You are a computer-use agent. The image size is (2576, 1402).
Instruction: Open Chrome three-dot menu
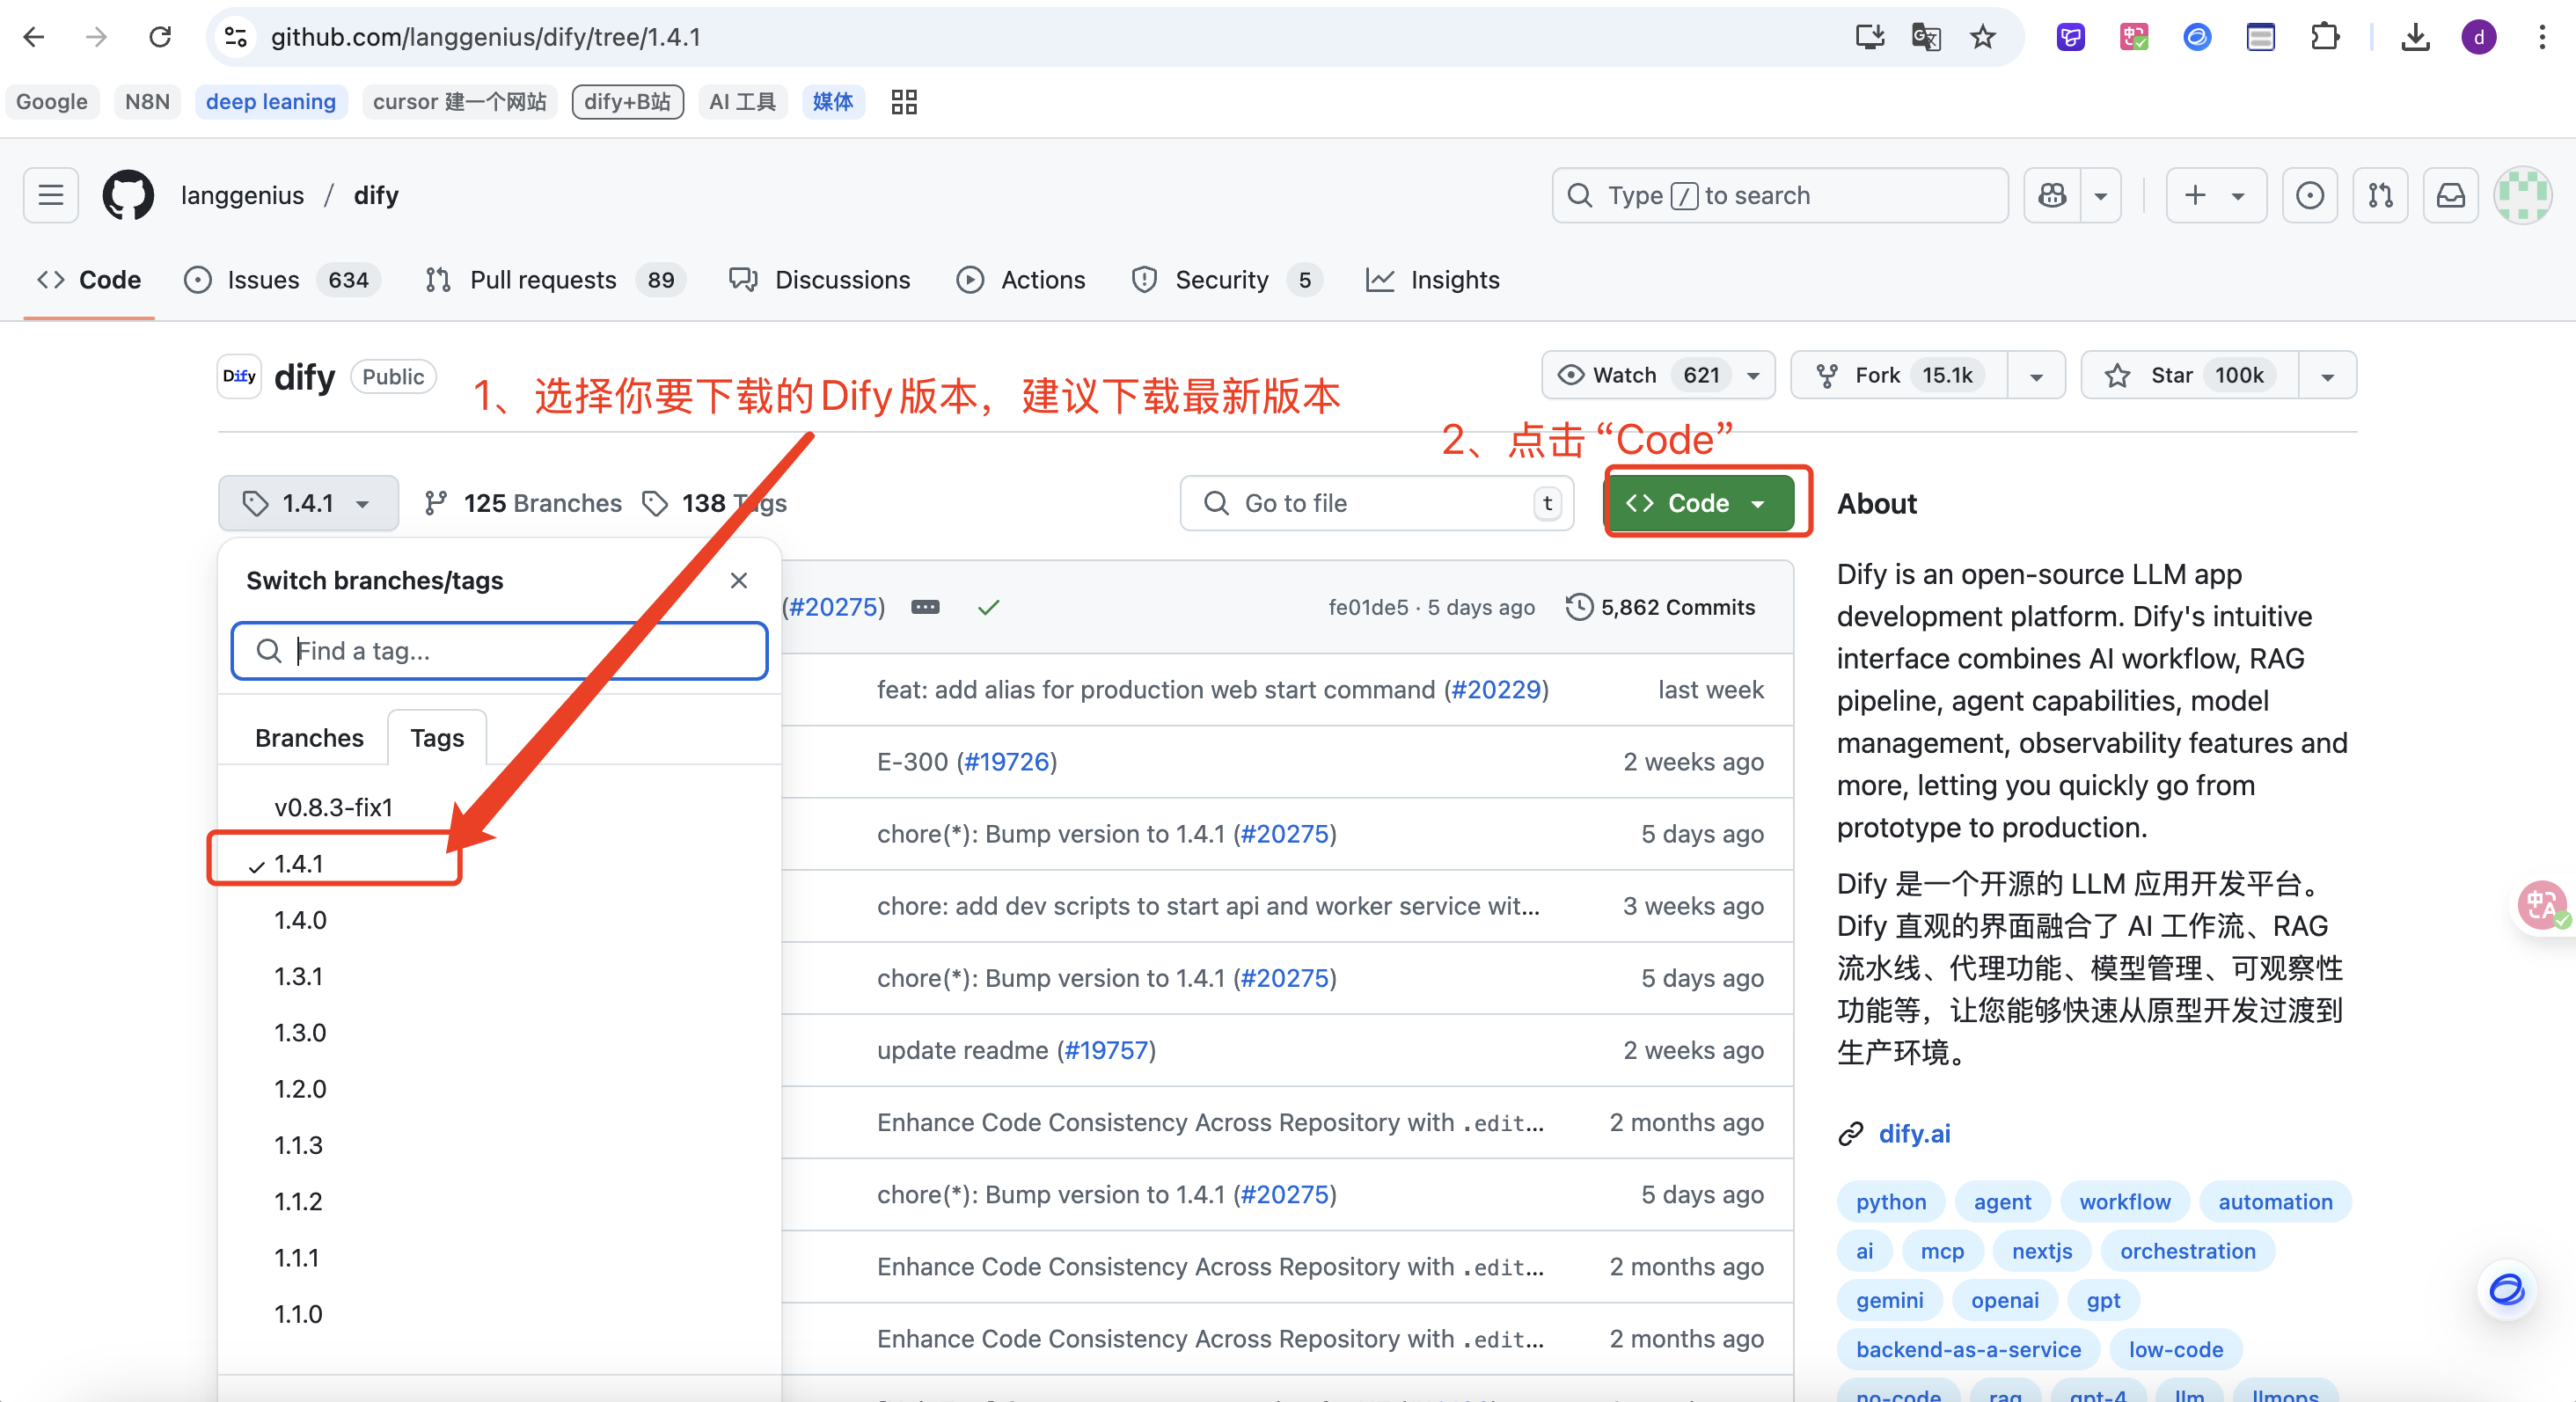click(x=2542, y=37)
